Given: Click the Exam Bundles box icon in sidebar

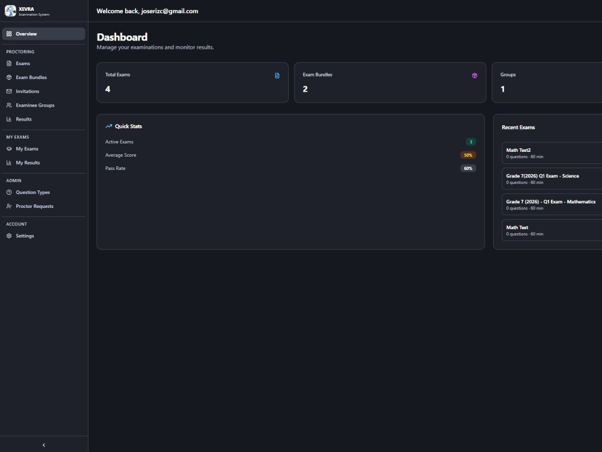Looking at the screenshot, I should 9,77.
